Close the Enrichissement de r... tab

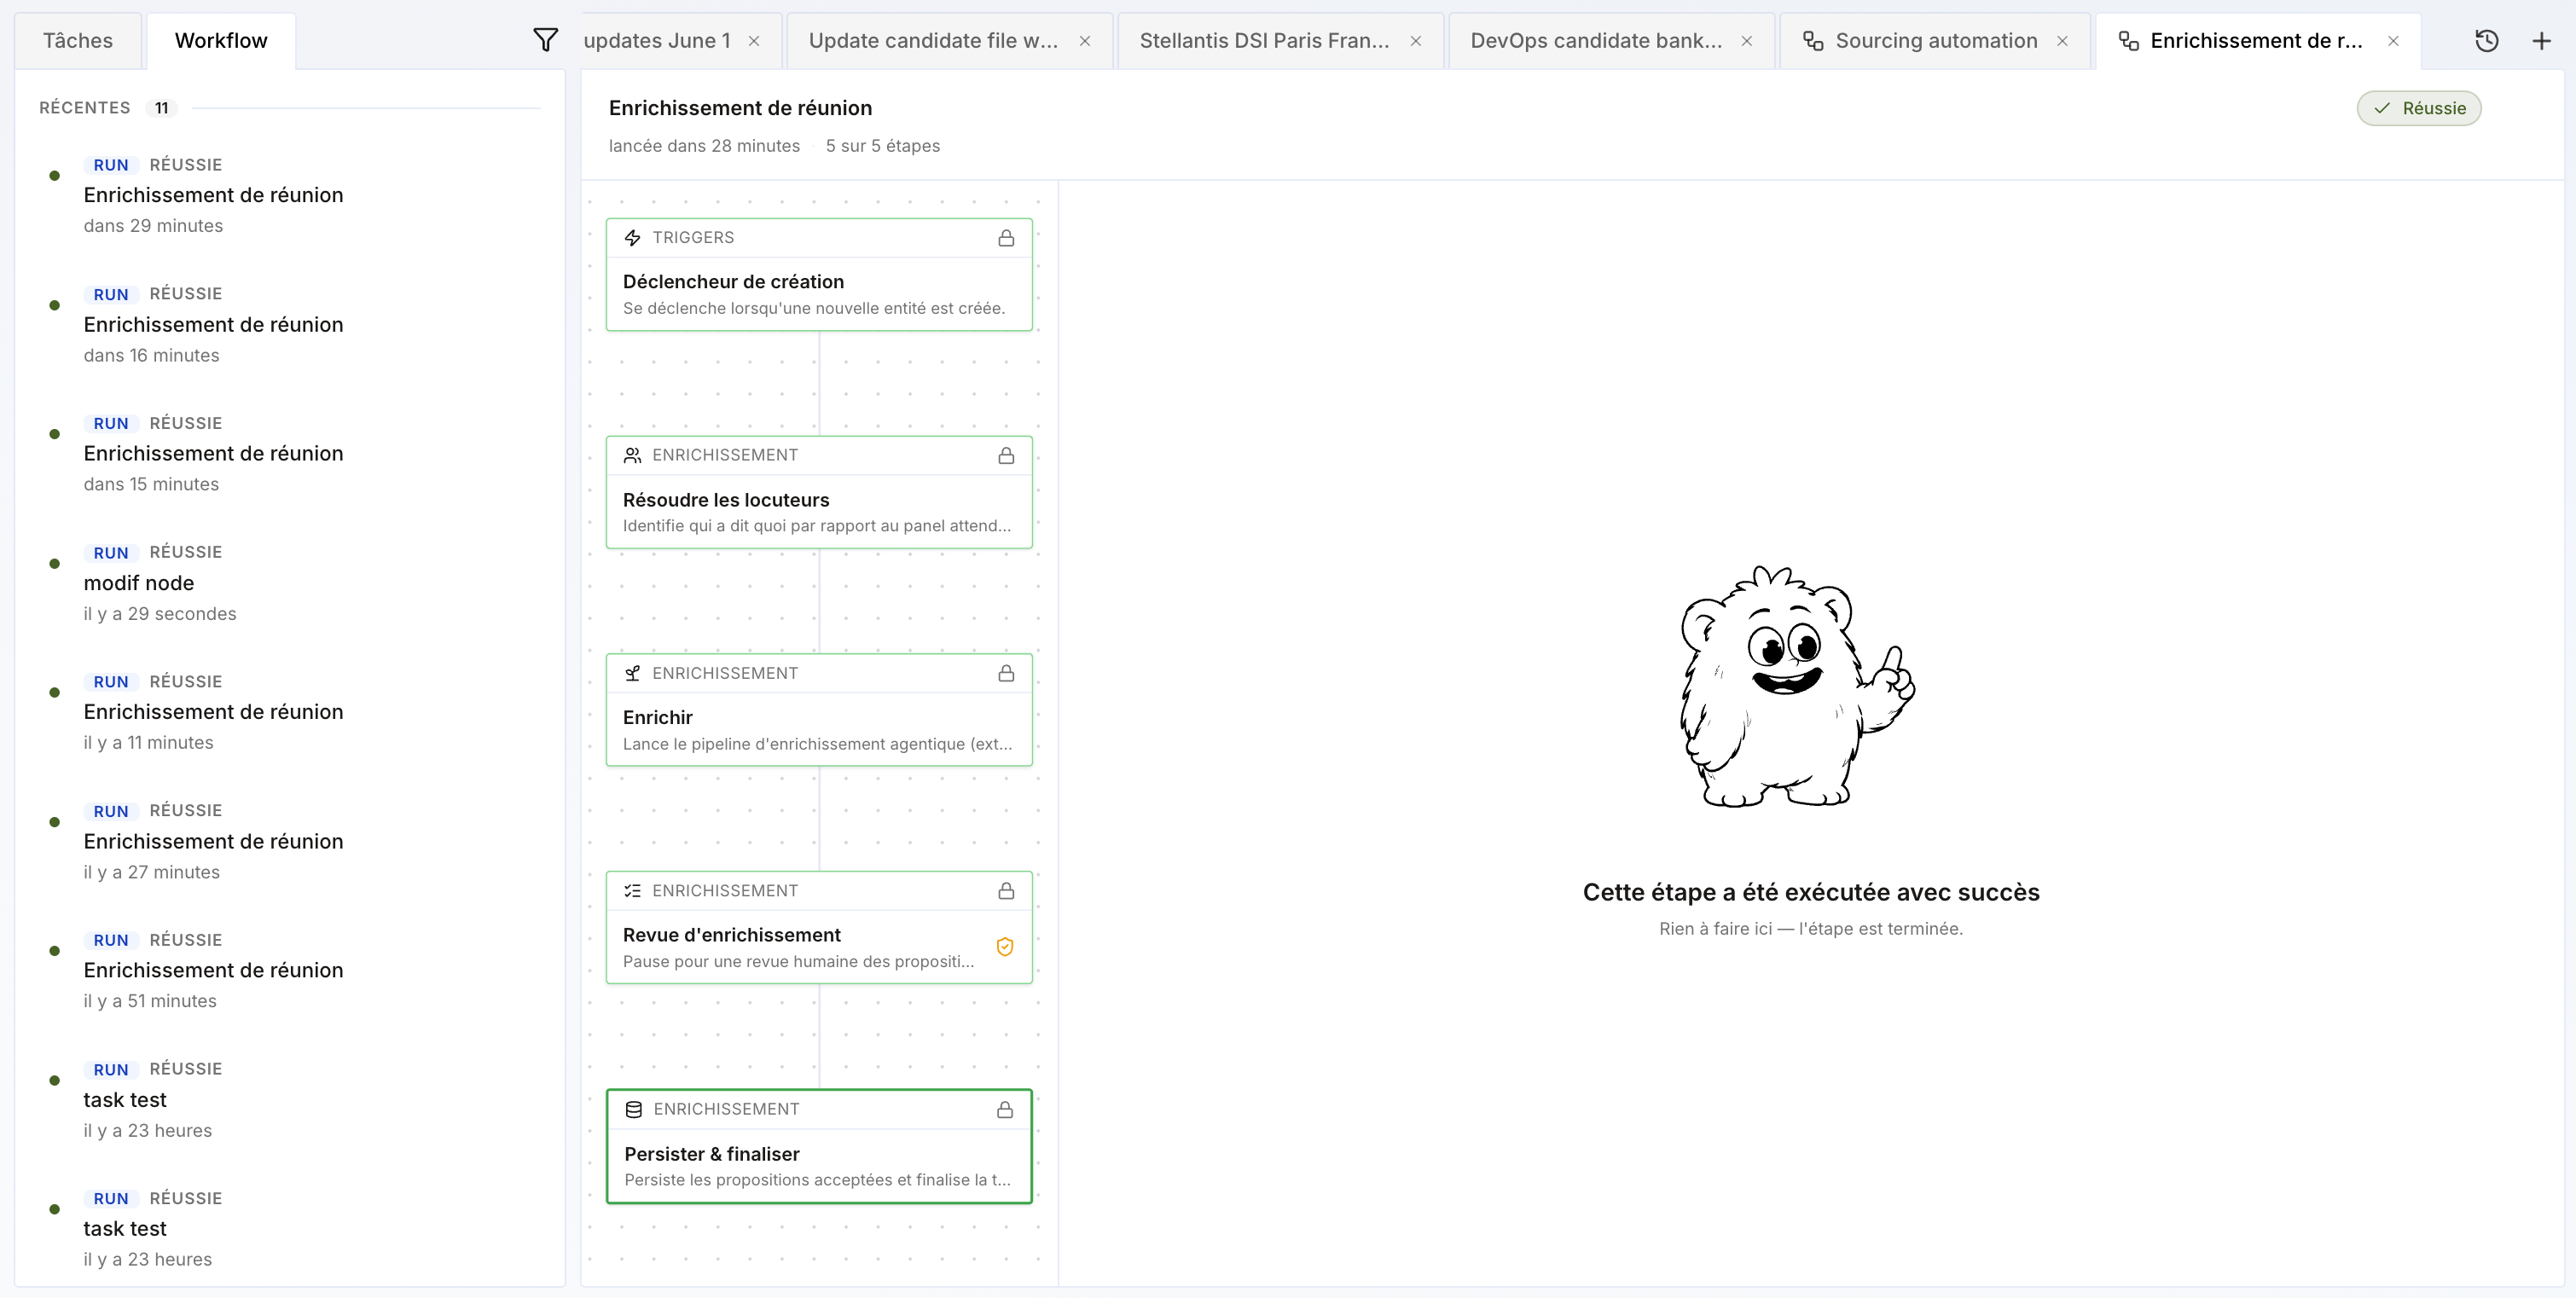(2393, 41)
